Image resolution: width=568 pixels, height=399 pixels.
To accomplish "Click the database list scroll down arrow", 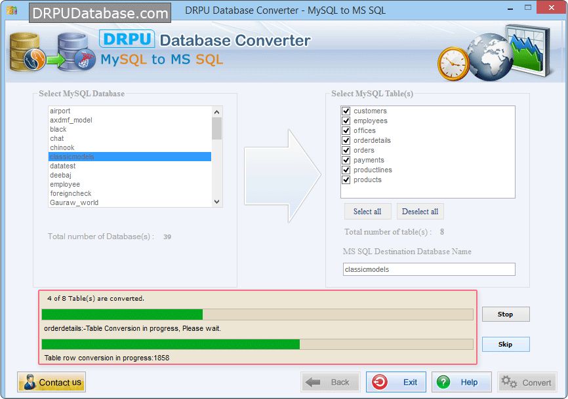I will coord(216,202).
